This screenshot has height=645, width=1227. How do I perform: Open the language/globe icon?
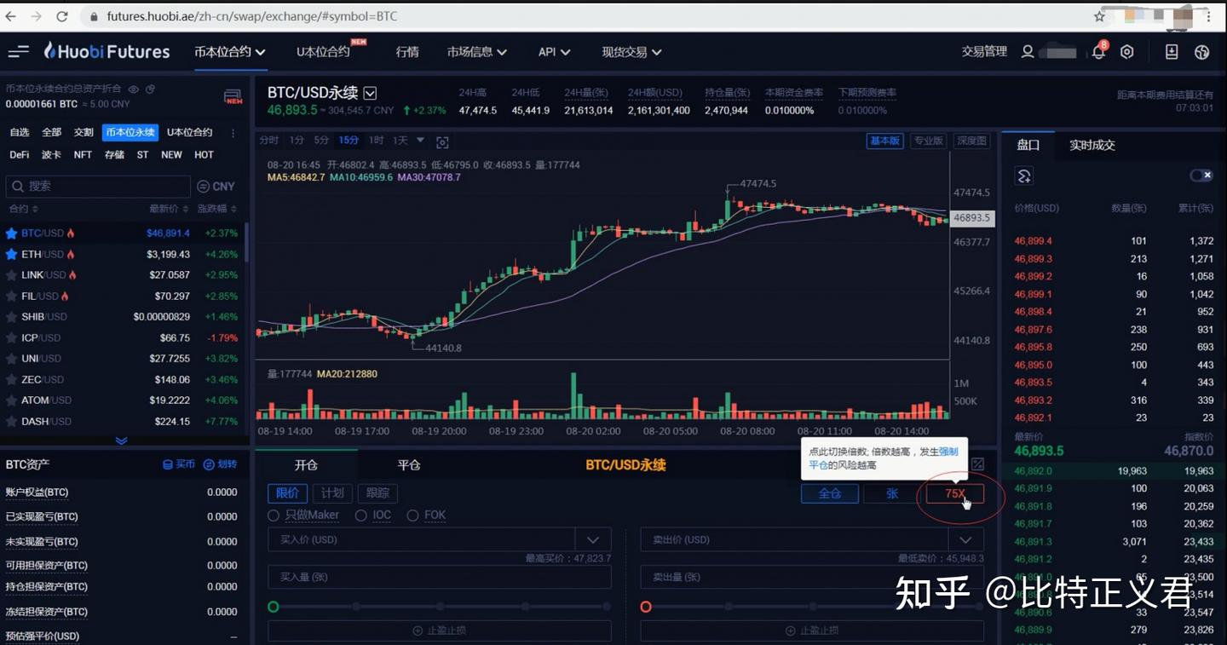coord(1201,52)
